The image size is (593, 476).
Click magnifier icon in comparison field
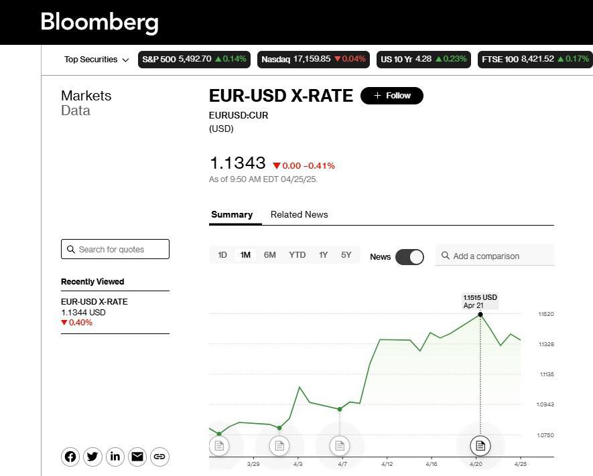[x=446, y=256]
